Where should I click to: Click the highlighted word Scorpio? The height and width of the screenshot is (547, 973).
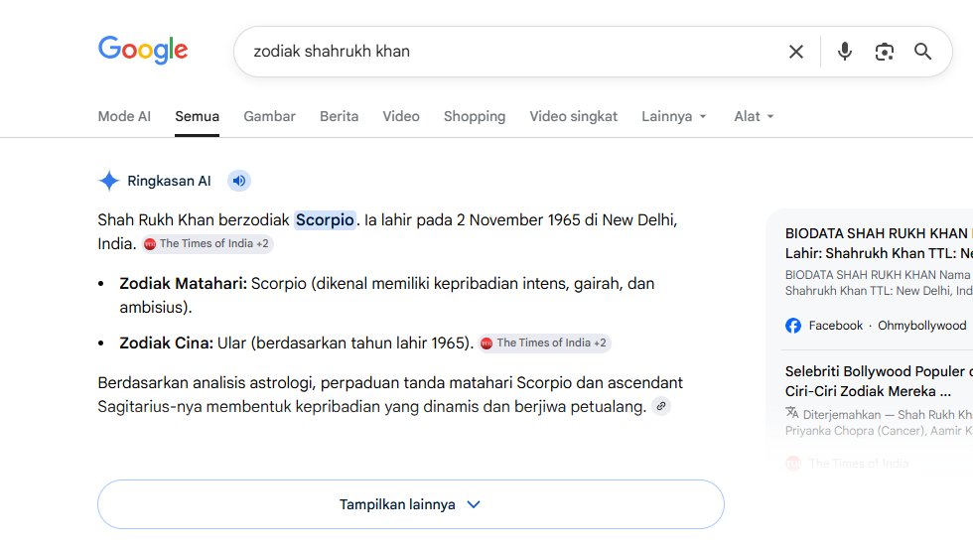point(325,220)
